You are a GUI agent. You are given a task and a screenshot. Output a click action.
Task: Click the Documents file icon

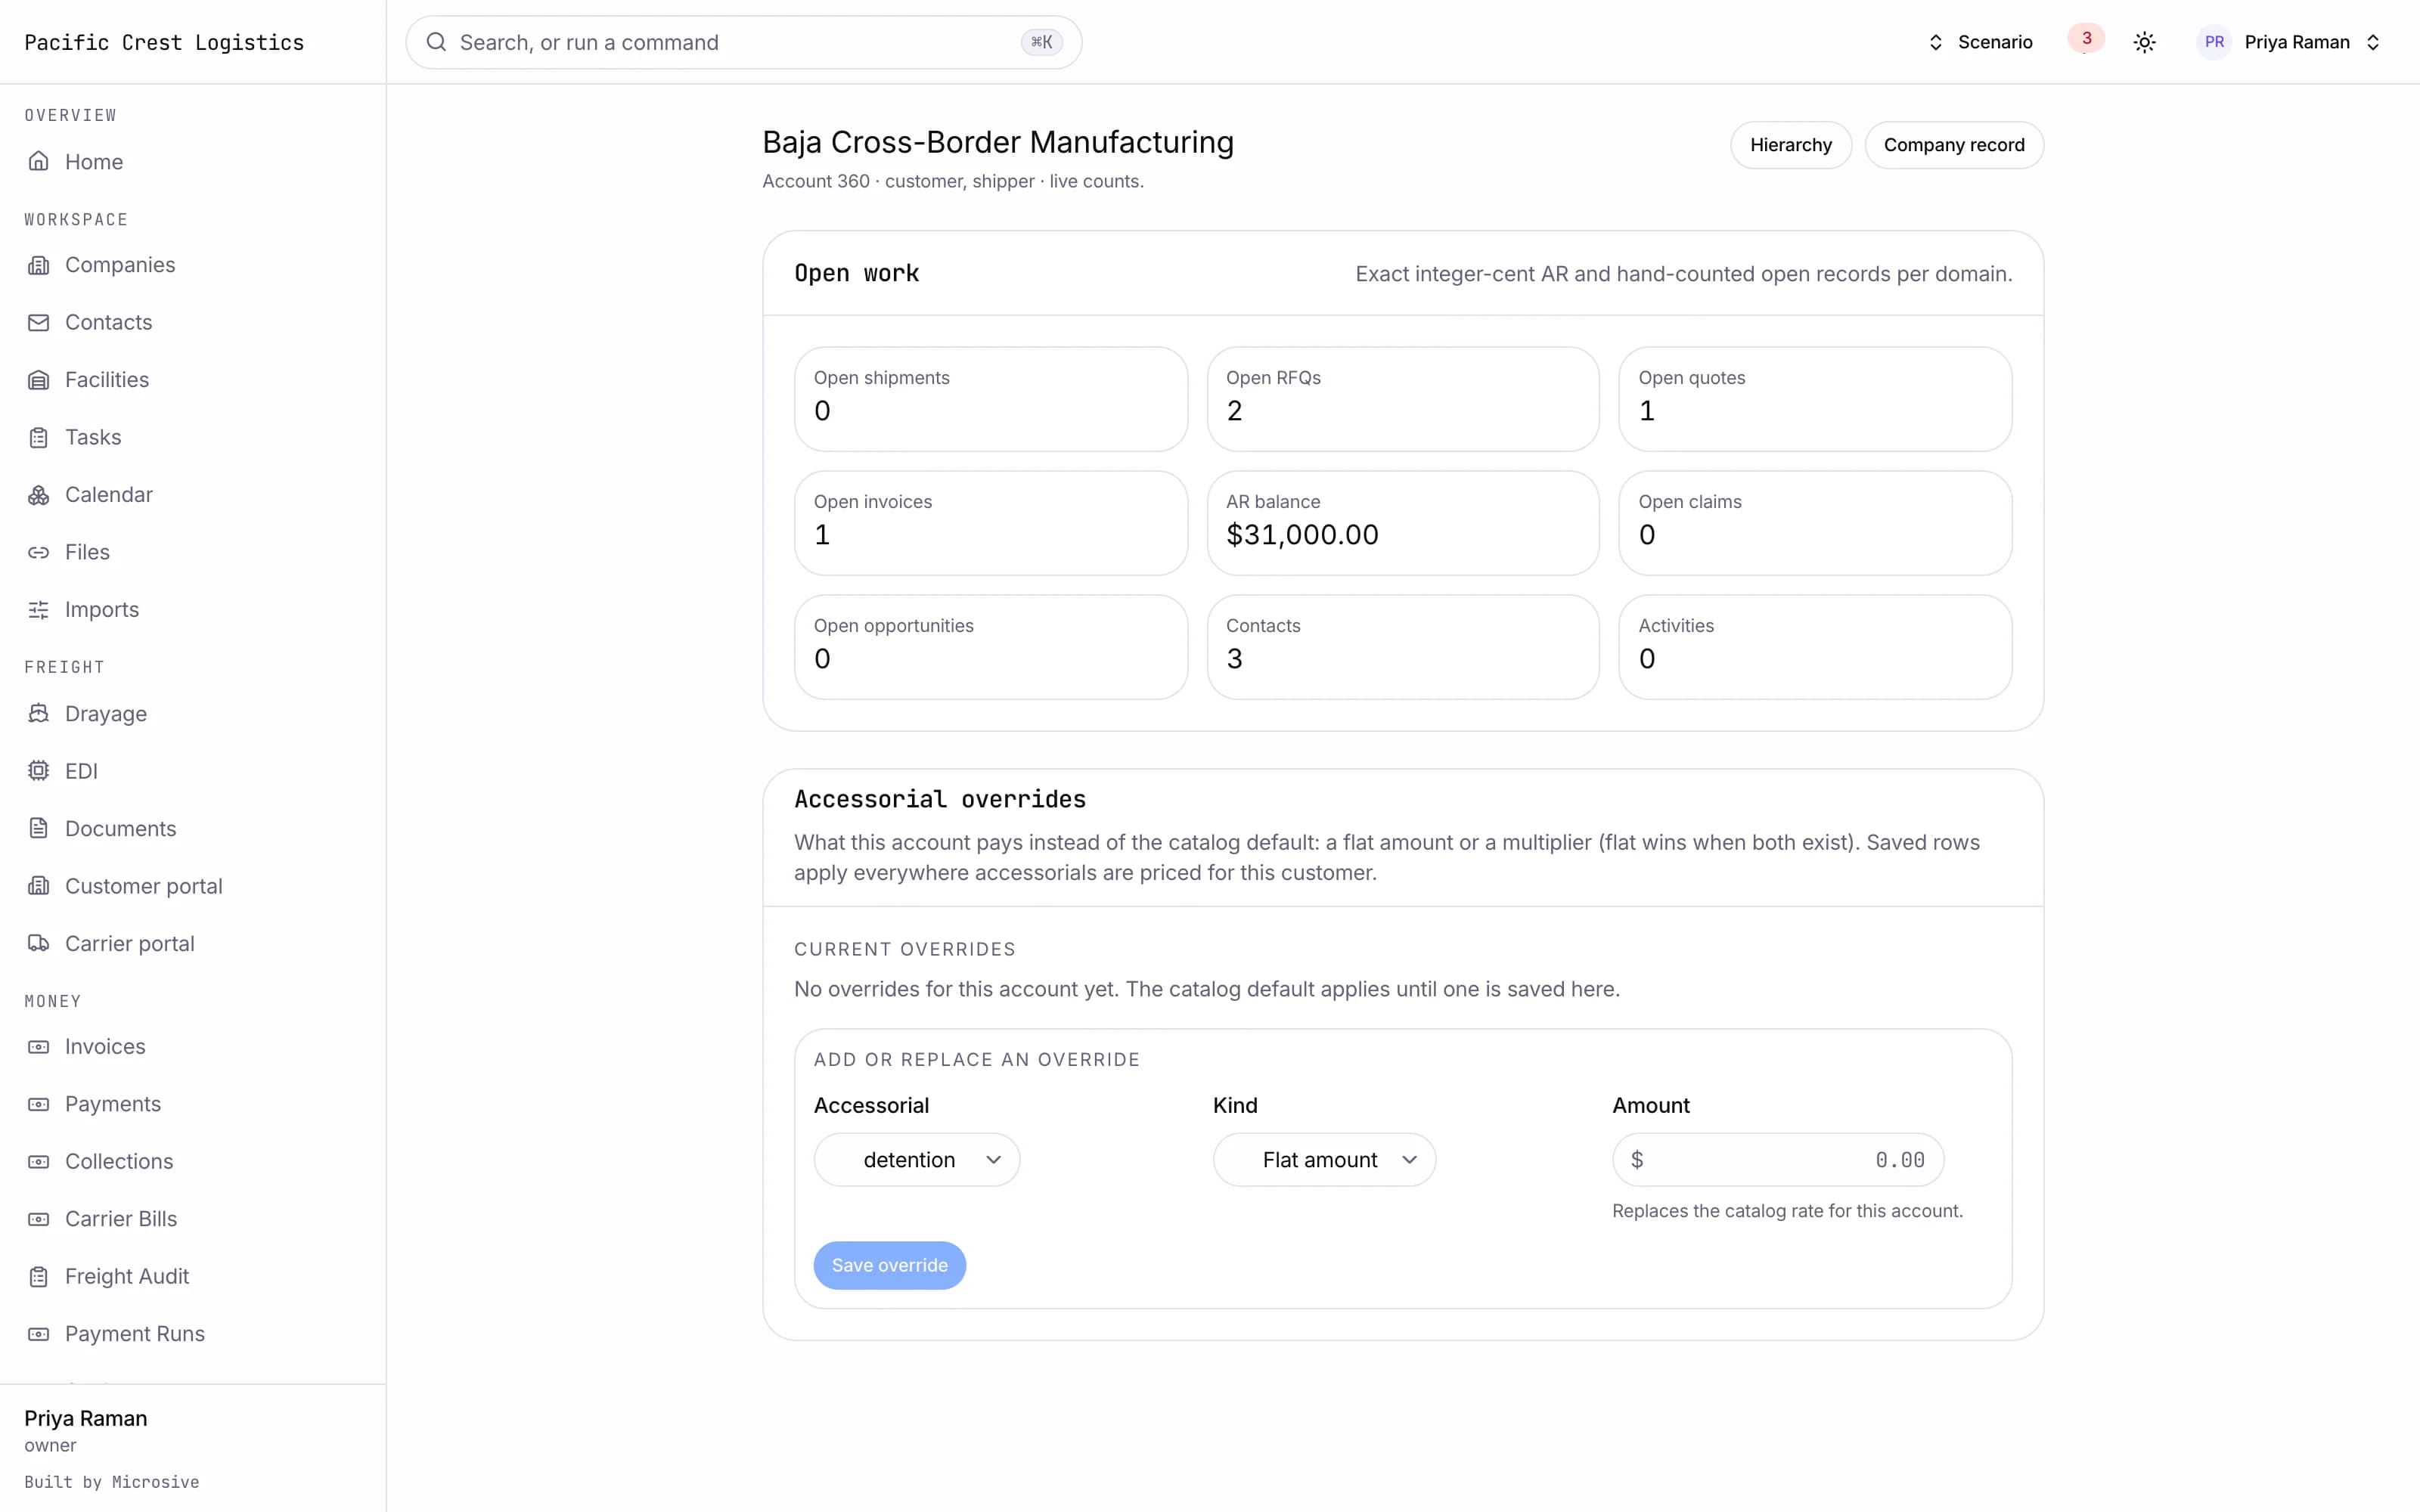pyautogui.click(x=38, y=829)
